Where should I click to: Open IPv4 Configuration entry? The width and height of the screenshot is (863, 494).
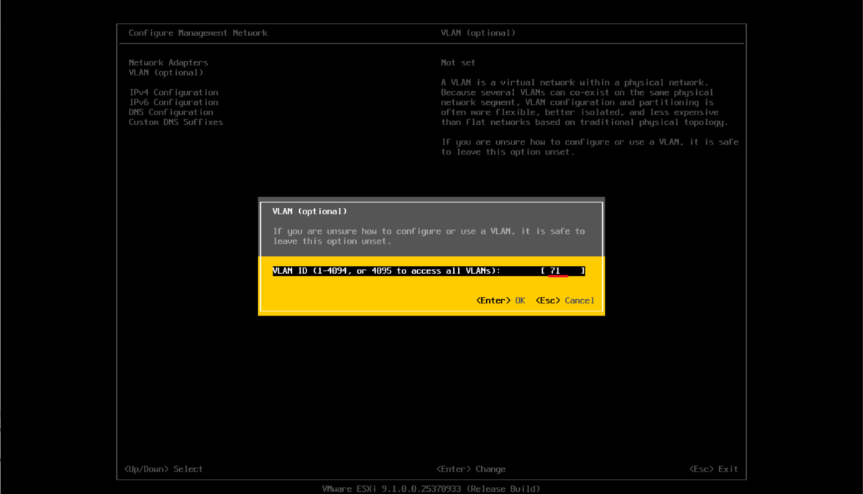pos(173,93)
